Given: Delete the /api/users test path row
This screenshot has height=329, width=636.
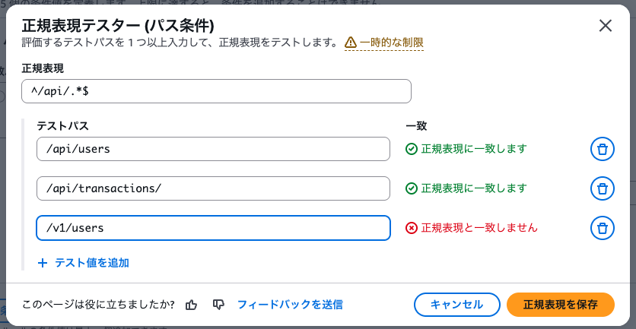Looking at the screenshot, I should (x=602, y=149).
